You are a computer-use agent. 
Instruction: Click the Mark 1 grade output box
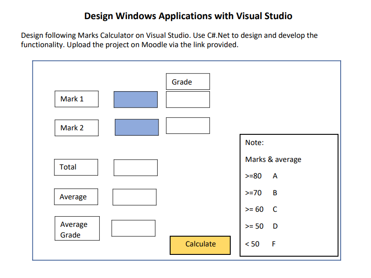(x=188, y=100)
